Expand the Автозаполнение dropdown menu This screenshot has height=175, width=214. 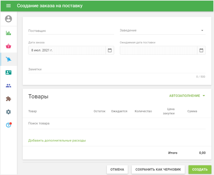[x=187, y=96]
